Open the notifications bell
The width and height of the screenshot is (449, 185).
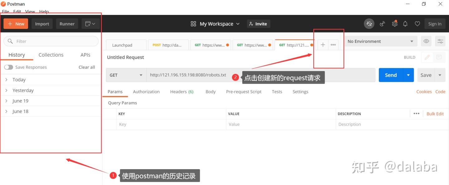point(405,24)
